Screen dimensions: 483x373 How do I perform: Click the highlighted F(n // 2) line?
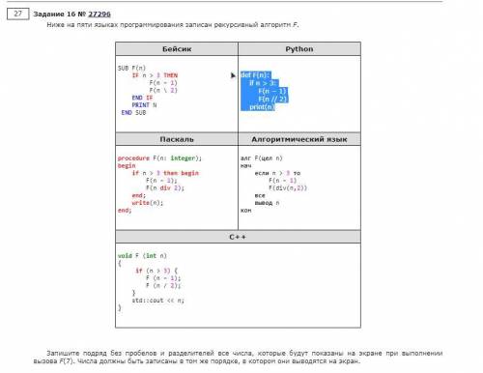click(272, 99)
